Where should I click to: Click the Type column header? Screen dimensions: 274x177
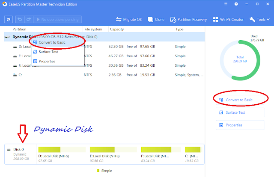click(x=179, y=29)
